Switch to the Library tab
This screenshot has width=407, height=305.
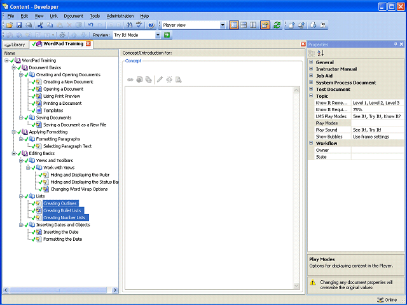(x=15, y=44)
